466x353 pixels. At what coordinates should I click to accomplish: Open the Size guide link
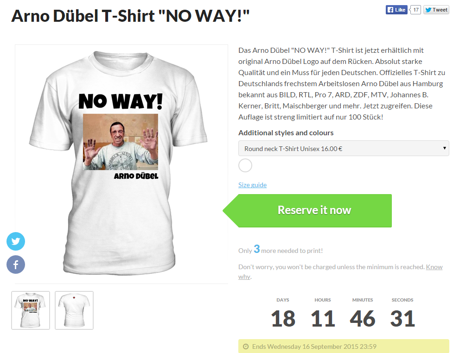click(x=252, y=185)
